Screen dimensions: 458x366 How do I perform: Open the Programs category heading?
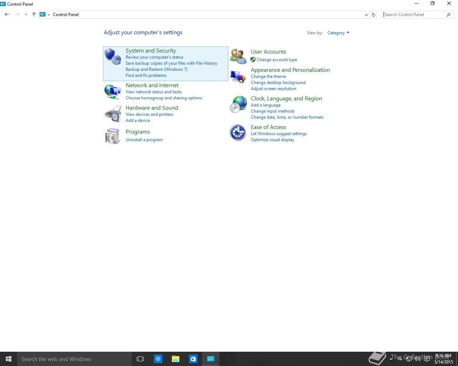(x=138, y=132)
